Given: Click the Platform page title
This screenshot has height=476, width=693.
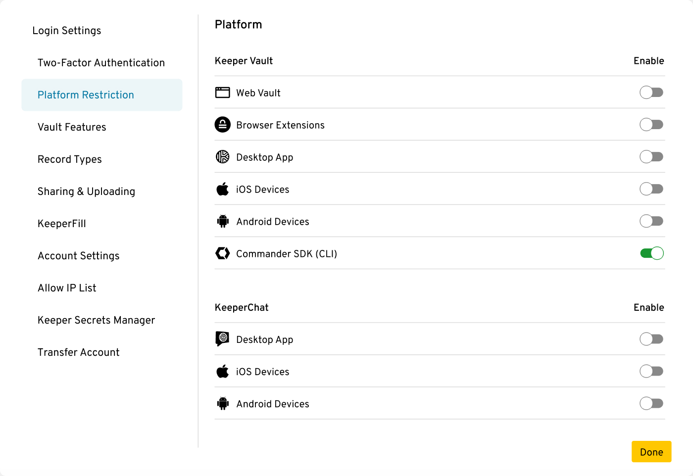Looking at the screenshot, I should click(238, 24).
